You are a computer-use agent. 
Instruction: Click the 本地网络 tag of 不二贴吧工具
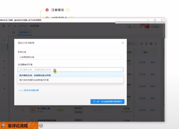[78, 112]
